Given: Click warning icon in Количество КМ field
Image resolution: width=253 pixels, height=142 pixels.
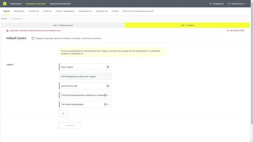Looking at the screenshot, I should point(108,86).
